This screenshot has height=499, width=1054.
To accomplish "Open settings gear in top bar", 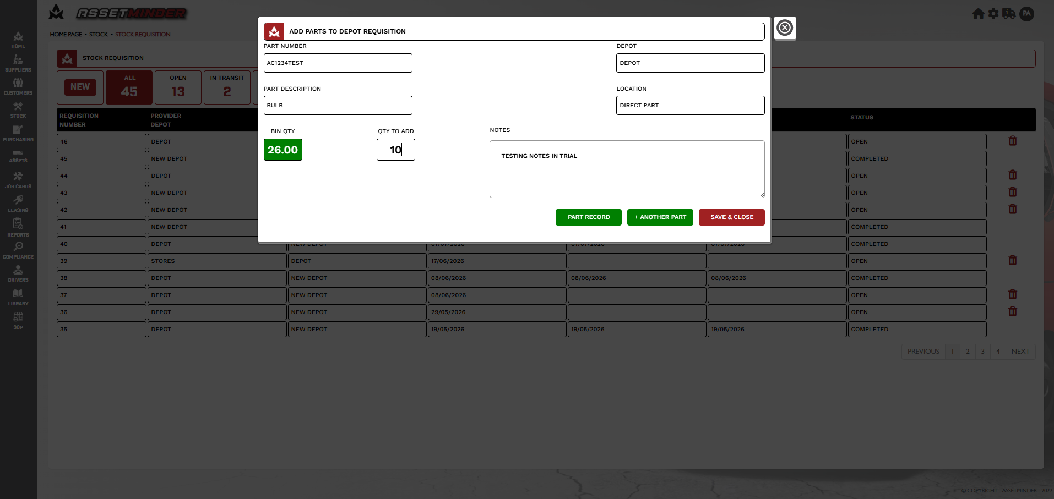I will click(x=993, y=14).
